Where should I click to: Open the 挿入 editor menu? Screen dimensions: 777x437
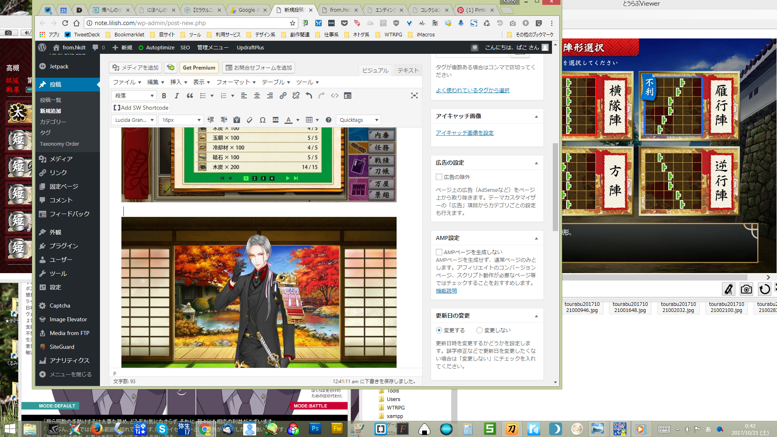point(178,82)
